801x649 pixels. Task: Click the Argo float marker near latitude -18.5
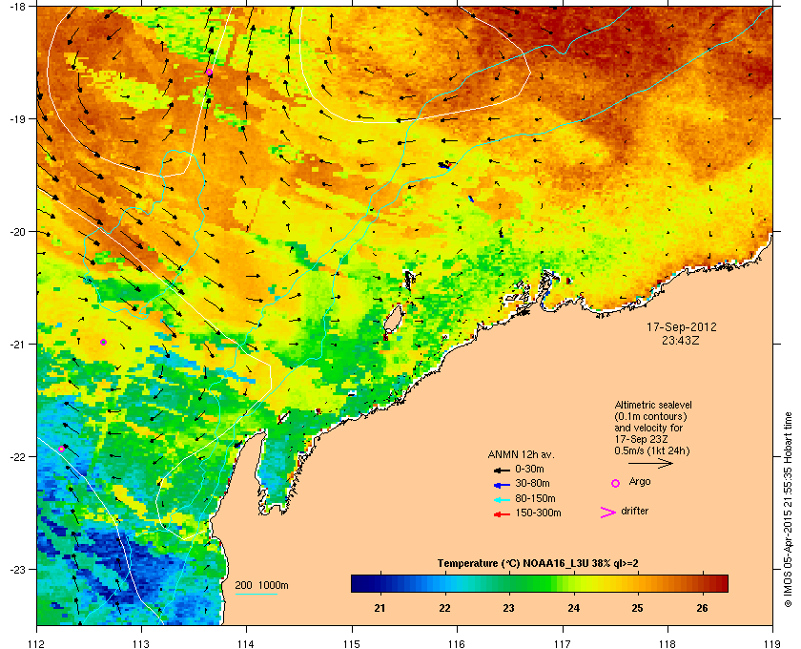(209, 73)
